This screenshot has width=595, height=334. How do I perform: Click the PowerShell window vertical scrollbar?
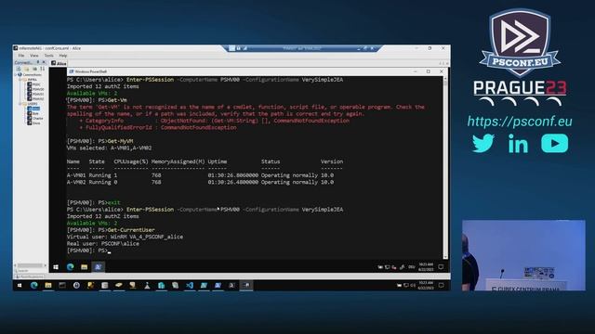click(x=445, y=167)
